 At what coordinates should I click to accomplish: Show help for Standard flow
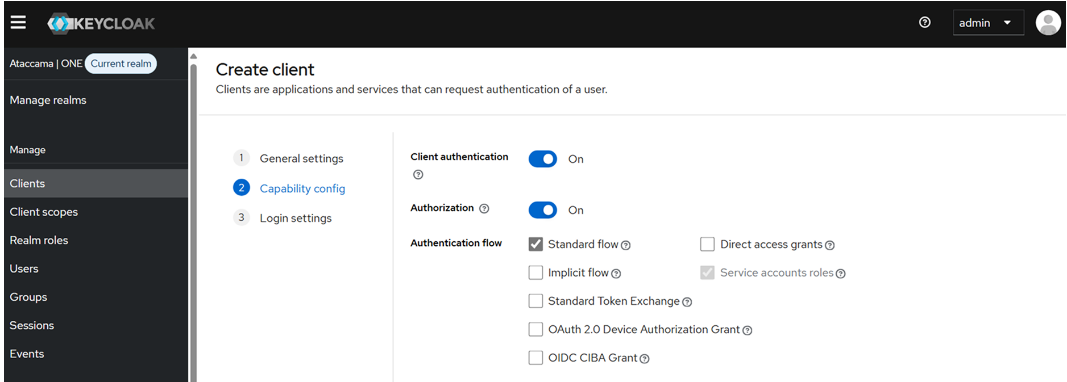626,245
